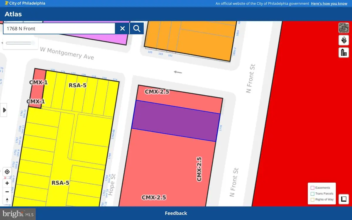Clear the address search box
Image resolution: width=352 pixels, height=220 pixels.
point(123,28)
